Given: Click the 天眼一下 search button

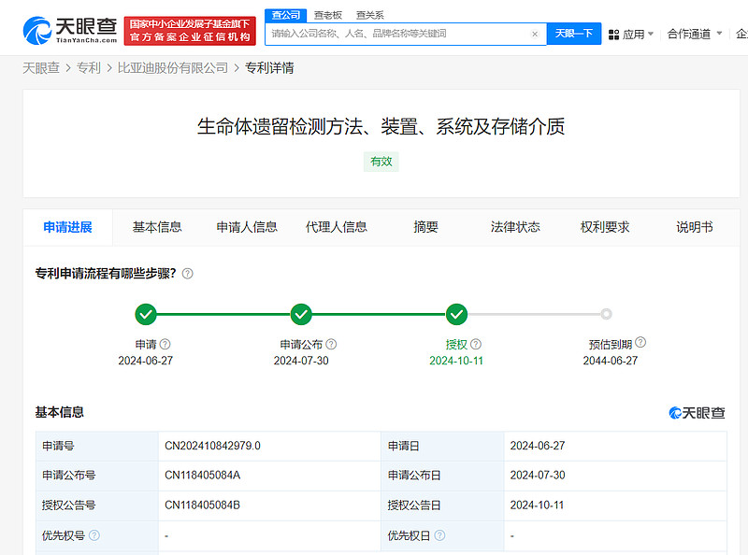Looking at the screenshot, I should [x=574, y=34].
